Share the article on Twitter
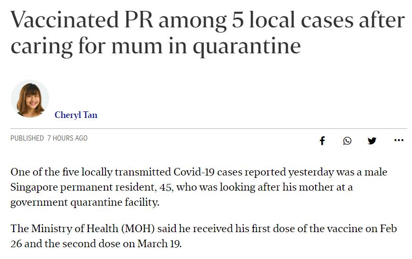412x259 pixels. (x=372, y=141)
